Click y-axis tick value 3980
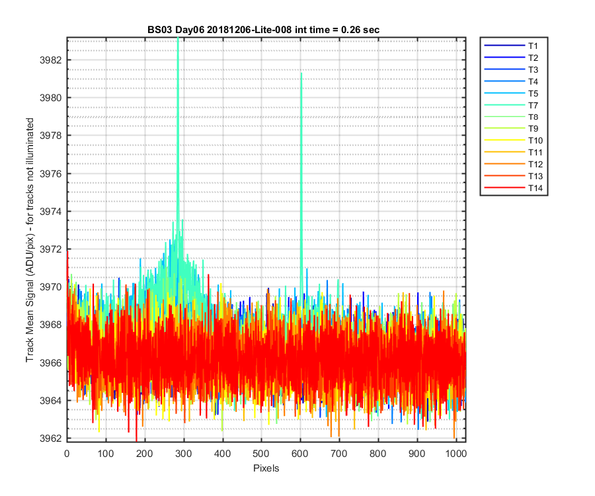The image size is (595, 496). [50, 98]
